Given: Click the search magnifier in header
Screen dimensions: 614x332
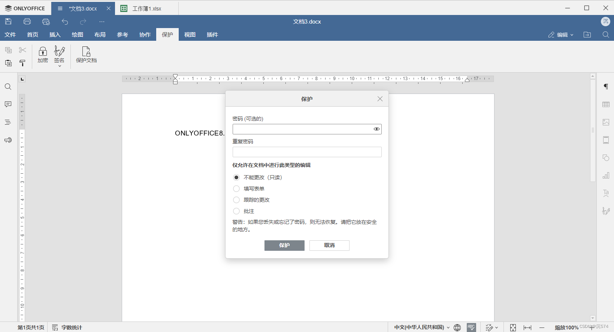Looking at the screenshot, I should coord(606,34).
